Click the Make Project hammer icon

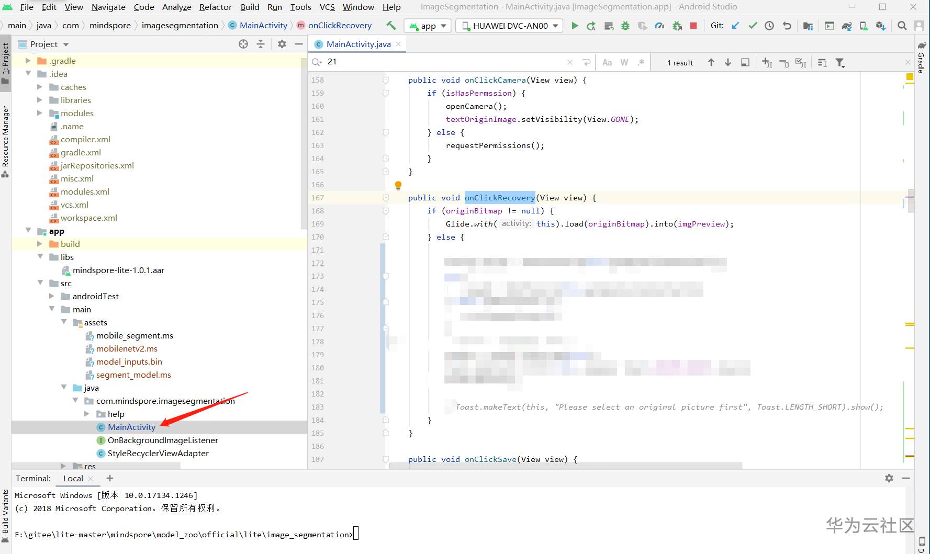391,25
